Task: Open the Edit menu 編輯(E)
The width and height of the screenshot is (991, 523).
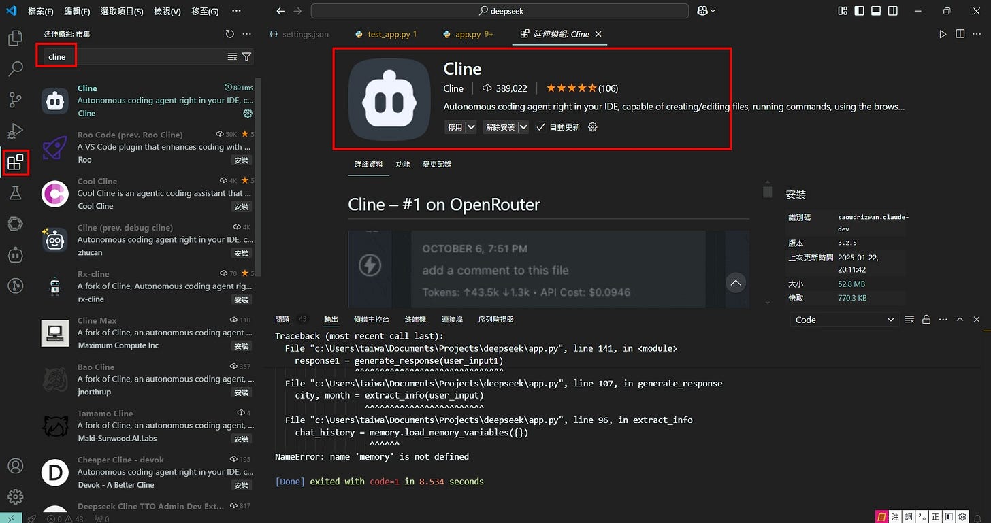Action: pyautogui.click(x=77, y=12)
